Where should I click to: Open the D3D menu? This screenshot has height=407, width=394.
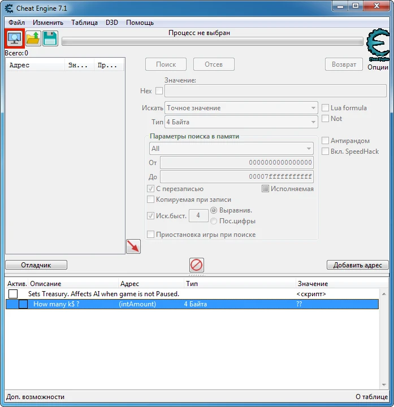[112, 23]
